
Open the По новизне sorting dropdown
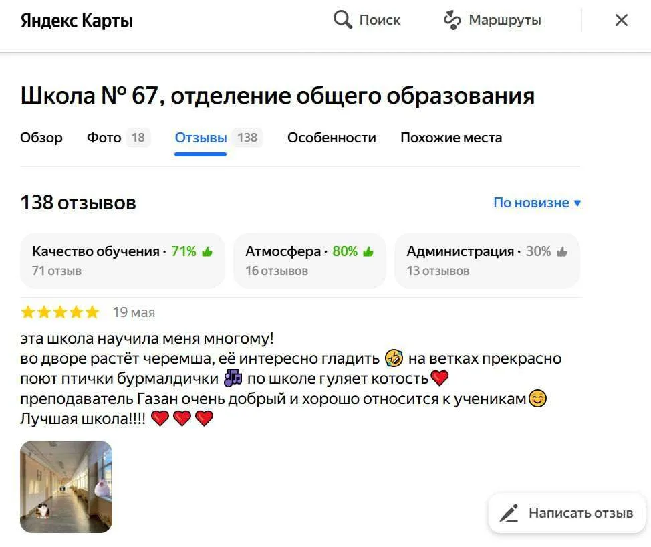click(537, 203)
